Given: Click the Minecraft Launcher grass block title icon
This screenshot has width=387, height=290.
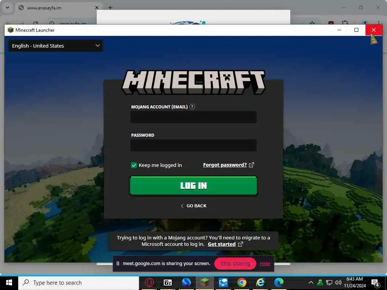Looking at the screenshot, I should (10, 30).
